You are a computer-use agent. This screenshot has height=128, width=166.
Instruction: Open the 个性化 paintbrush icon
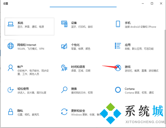tap(64, 46)
